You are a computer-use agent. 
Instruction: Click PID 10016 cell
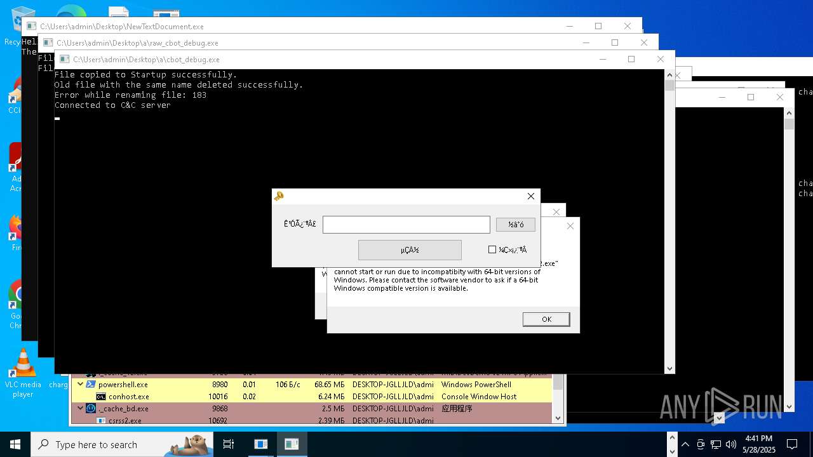point(218,396)
